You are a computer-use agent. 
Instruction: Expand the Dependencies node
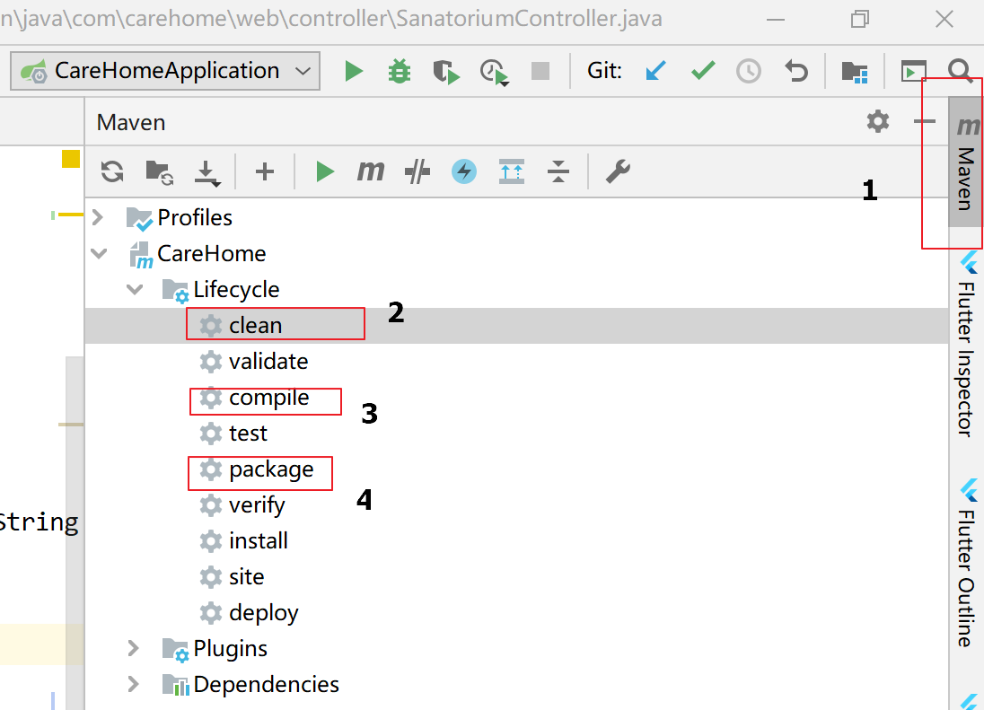[133, 684]
